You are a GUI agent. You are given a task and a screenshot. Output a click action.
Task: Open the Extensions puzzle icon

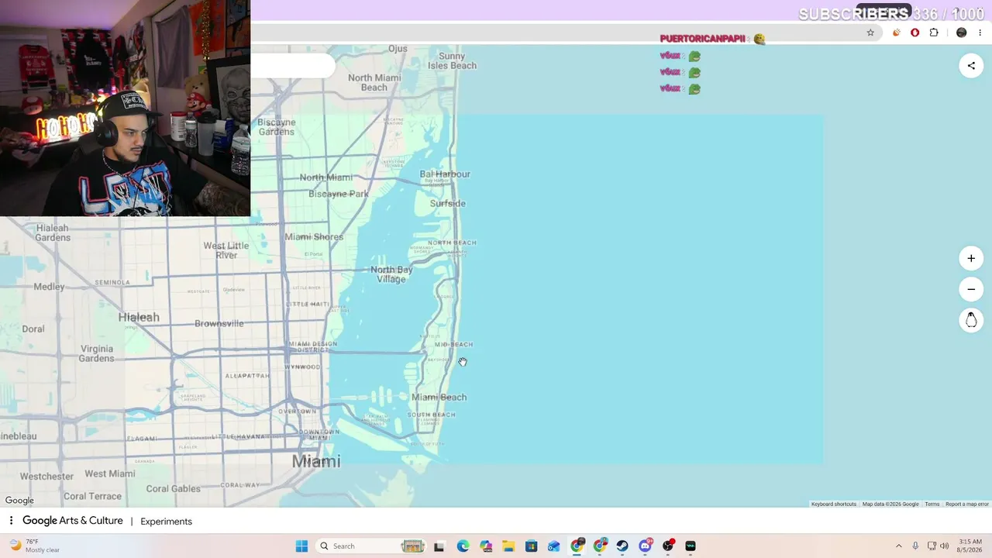[934, 33]
